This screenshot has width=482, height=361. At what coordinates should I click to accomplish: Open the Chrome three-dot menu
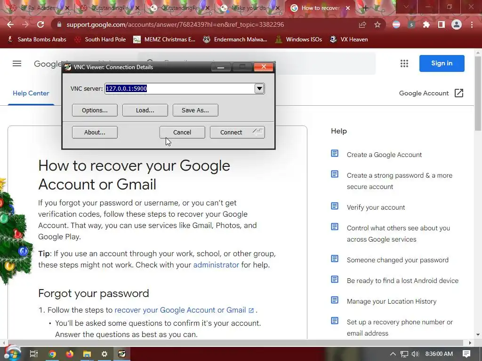coord(472,24)
